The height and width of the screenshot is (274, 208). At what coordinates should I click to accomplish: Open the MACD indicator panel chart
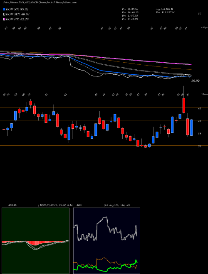[x=35, y=241]
